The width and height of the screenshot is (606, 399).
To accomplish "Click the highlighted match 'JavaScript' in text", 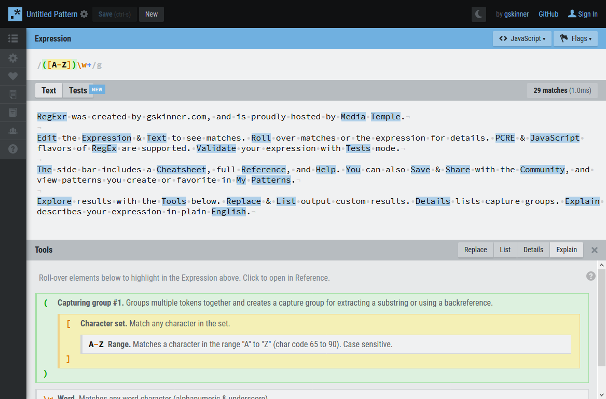I will 555,138.
